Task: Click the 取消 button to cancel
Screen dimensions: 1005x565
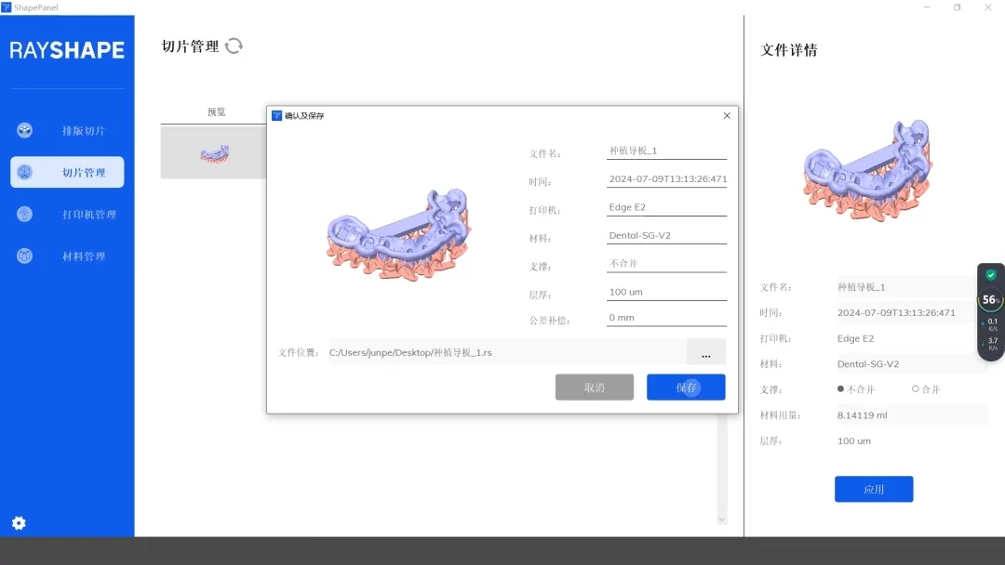Action: (x=595, y=388)
